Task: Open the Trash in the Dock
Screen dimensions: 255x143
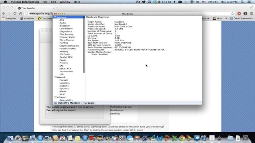Action: click(x=245, y=138)
